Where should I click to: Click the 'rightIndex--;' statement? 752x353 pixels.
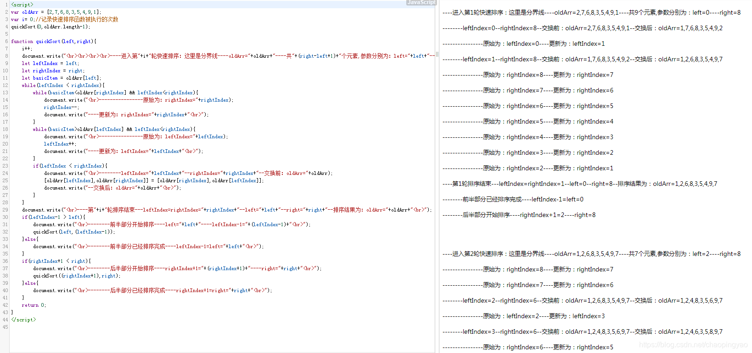pos(62,107)
